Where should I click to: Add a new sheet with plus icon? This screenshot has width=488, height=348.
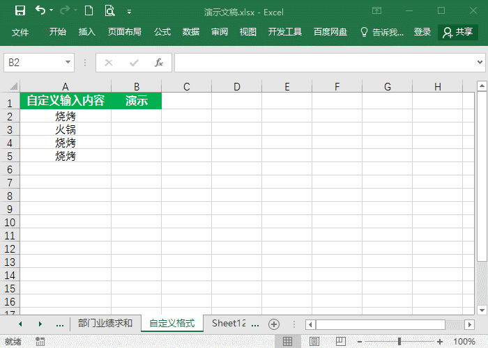274,324
